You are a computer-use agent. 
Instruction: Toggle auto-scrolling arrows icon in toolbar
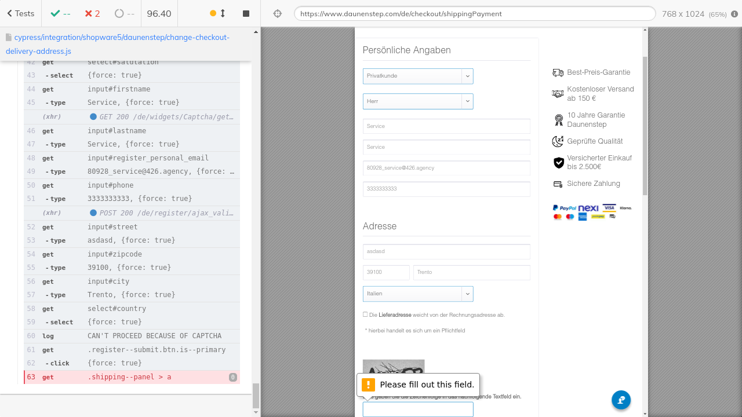(x=223, y=13)
